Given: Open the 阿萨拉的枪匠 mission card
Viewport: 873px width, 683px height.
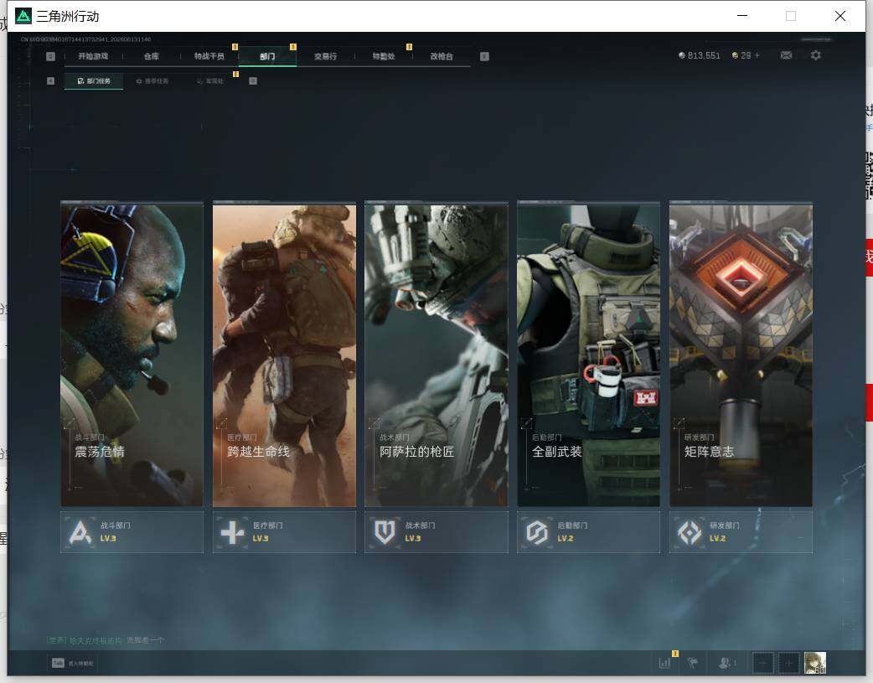Looking at the screenshot, I should coord(436,354).
